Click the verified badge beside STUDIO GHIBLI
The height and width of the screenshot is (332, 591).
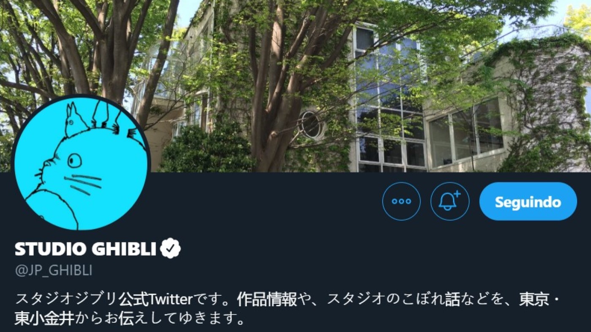171,249
